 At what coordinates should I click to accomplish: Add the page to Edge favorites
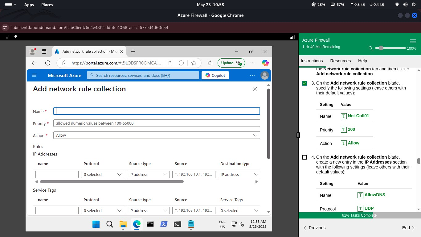(194, 63)
